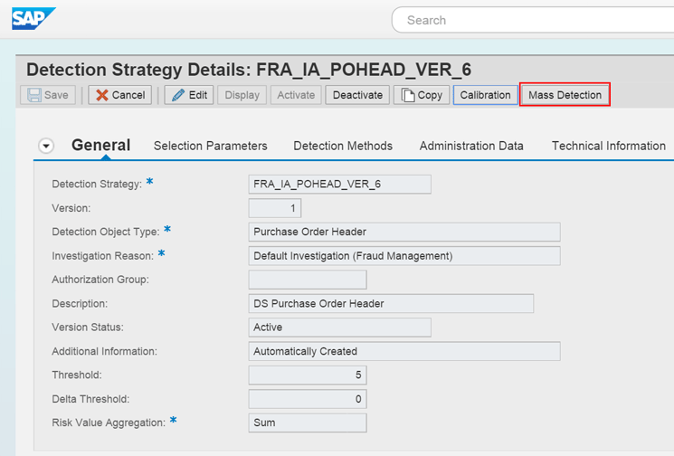This screenshot has height=456, width=674.
Task: Click the Version Status field showing Active
Action: [x=339, y=328]
